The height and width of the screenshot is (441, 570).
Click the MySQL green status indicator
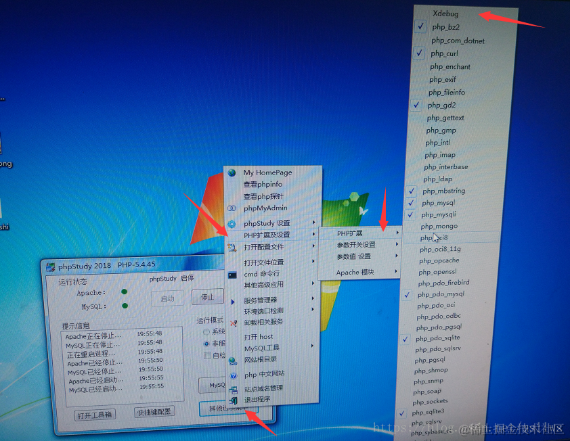125,306
